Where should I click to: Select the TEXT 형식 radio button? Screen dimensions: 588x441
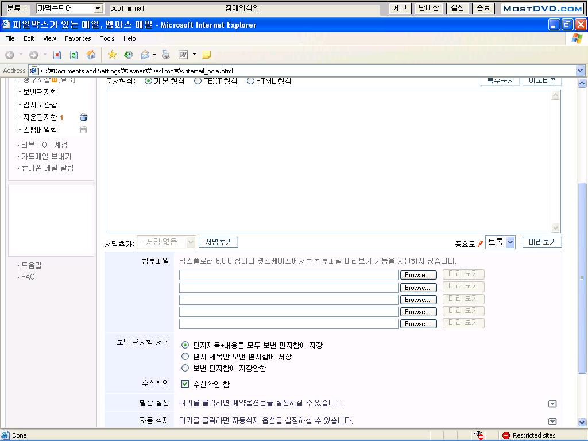pos(198,81)
